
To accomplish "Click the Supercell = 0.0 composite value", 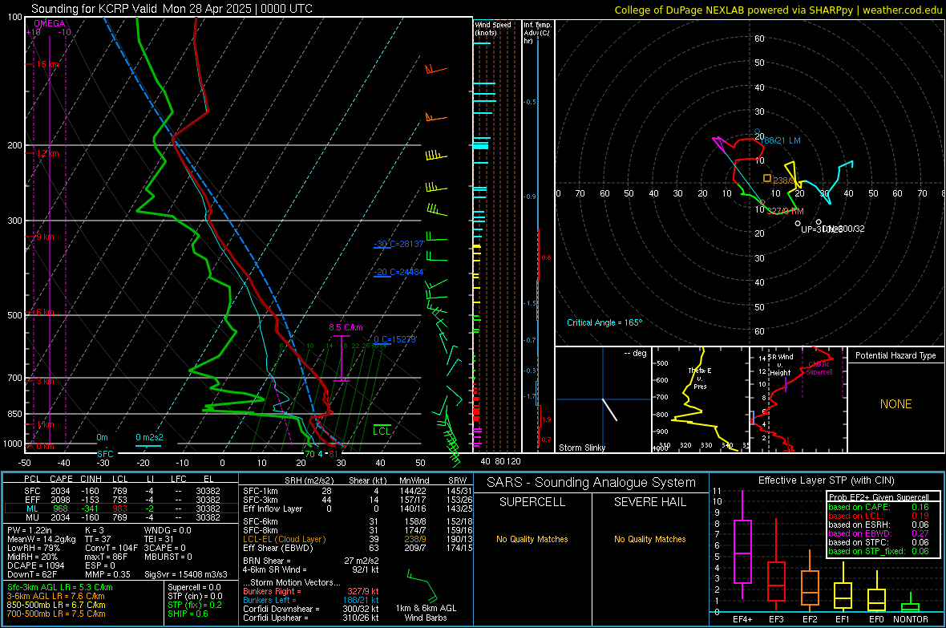I will point(194,587).
